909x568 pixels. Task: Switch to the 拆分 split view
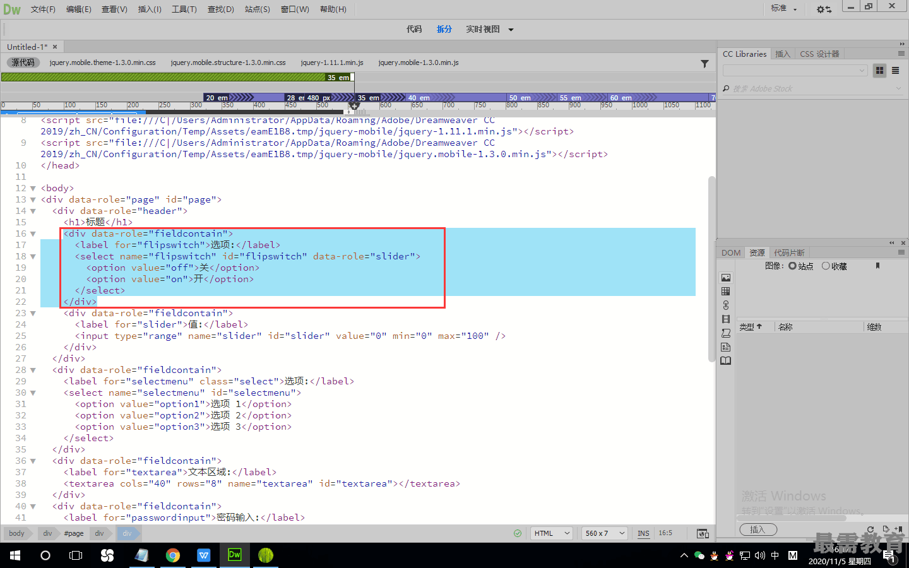444,29
